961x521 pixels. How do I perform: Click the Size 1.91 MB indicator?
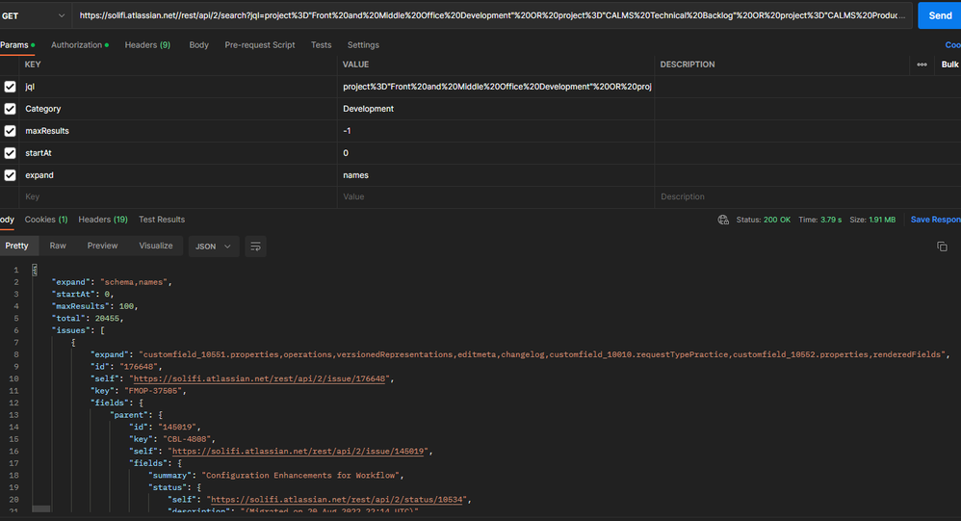coord(872,220)
